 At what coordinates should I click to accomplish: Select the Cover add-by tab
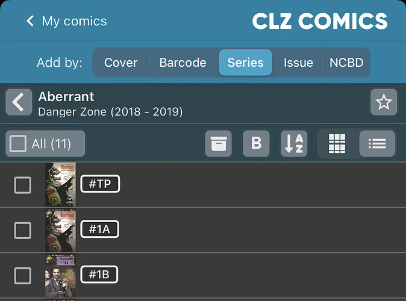[x=121, y=63]
